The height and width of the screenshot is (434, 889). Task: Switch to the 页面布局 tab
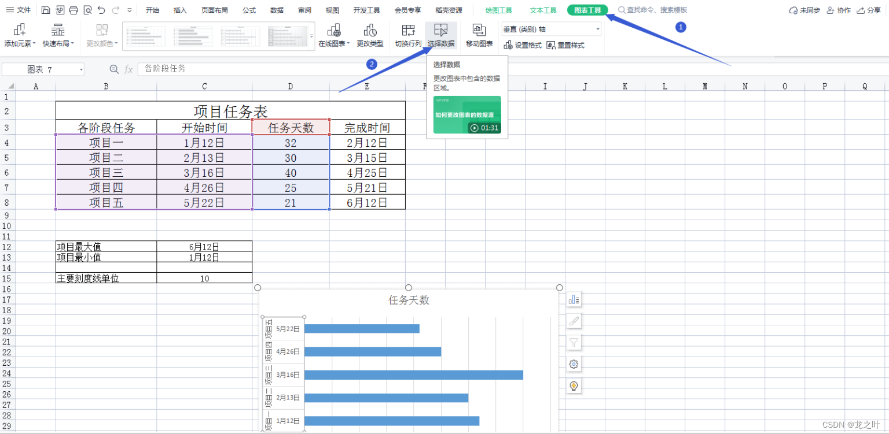[x=214, y=10]
